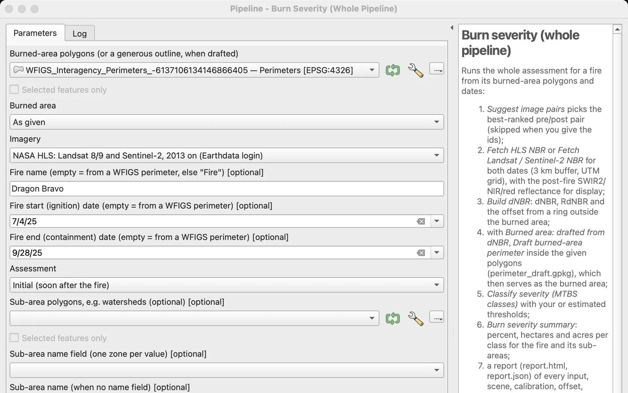Open the Burned area 'As given' dropdown
This screenshot has width=628, height=393.
click(227, 122)
